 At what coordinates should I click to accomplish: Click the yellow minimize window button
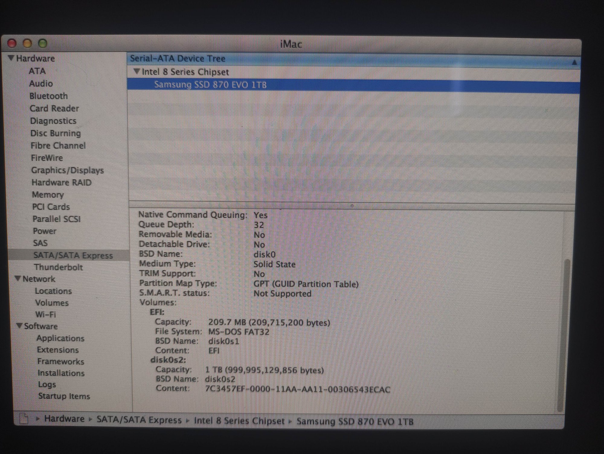tap(27, 44)
